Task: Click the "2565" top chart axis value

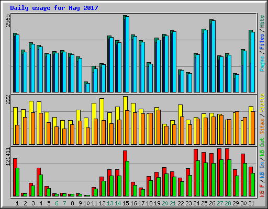Action: click(x=8, y=20)
